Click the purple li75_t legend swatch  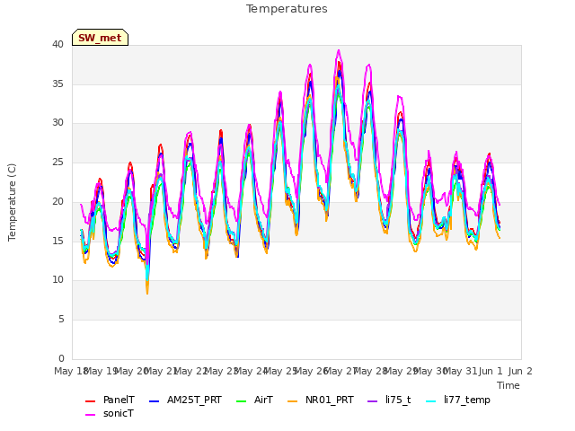373,401
